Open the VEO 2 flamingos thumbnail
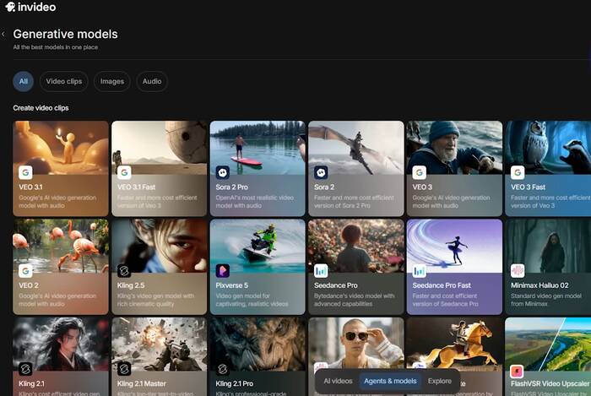 click(61, 246)
